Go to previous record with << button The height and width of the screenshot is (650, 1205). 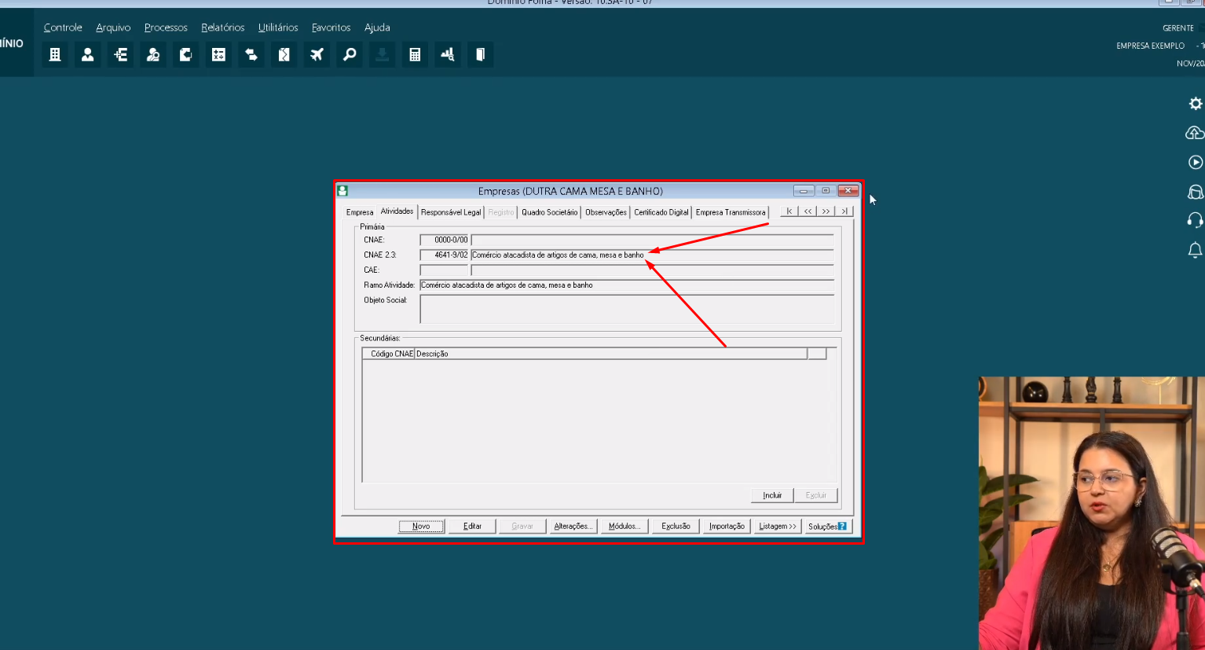808,211
